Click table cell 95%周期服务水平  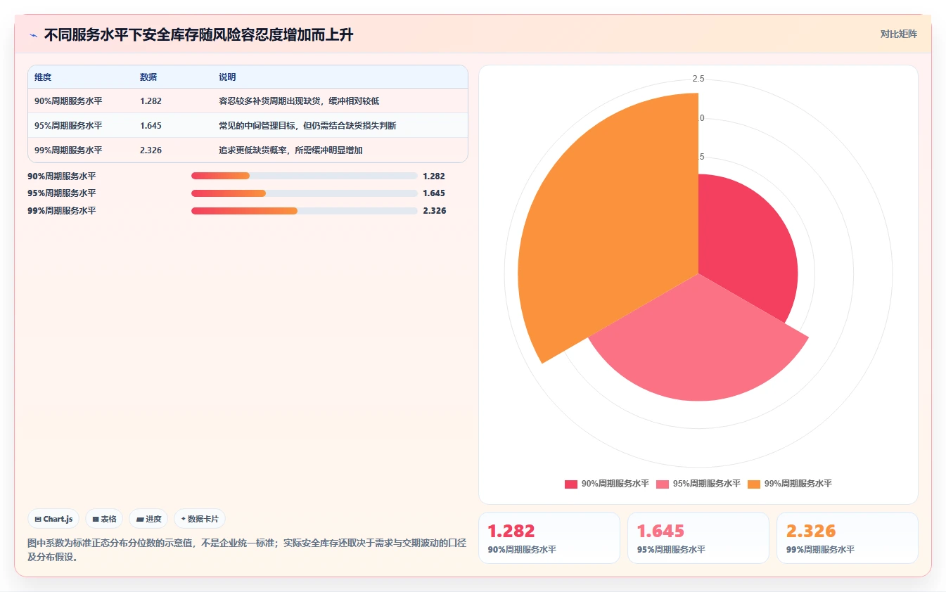click(x=68, y=126)
